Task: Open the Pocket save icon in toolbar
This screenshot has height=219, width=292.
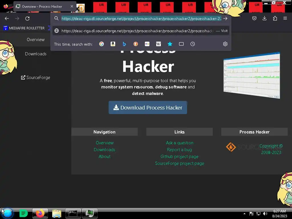Action: pyautogui.click(x=254, y=18)
